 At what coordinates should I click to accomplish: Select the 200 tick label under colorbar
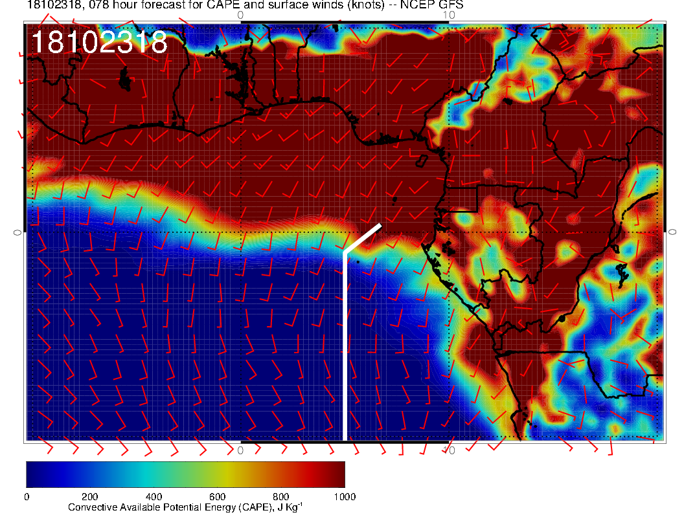pyautogui.click(x=89, y=497)
